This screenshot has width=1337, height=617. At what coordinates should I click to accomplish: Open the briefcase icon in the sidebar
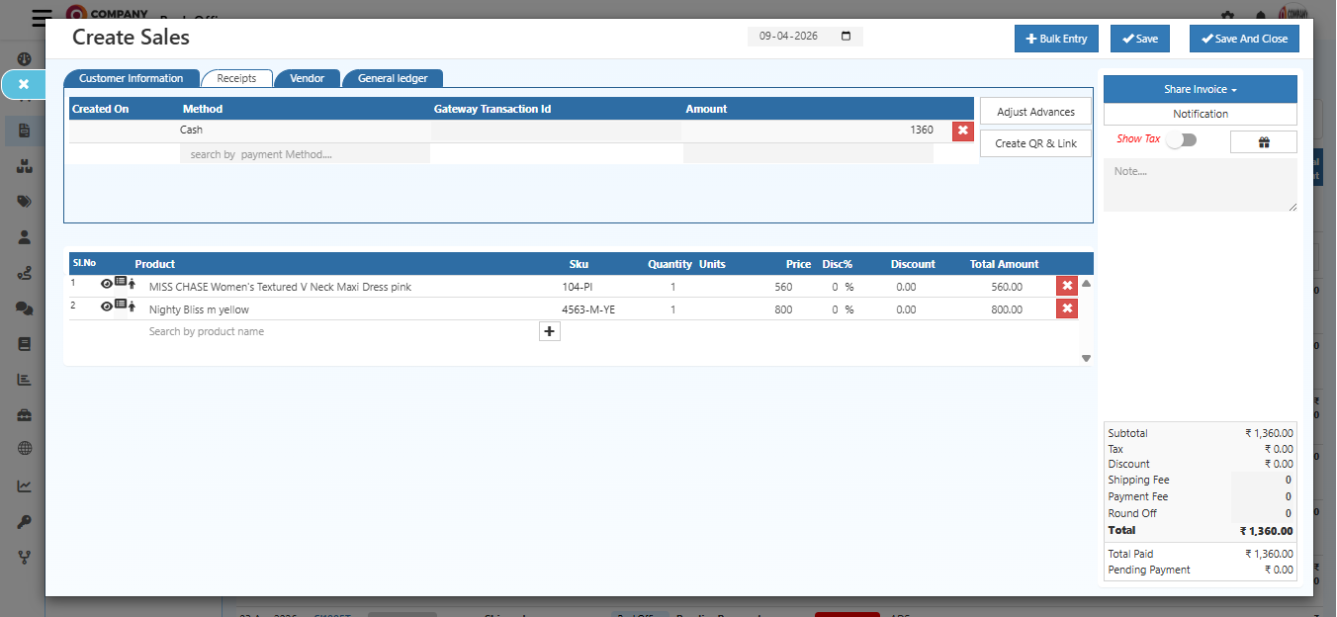coord(24,413)
